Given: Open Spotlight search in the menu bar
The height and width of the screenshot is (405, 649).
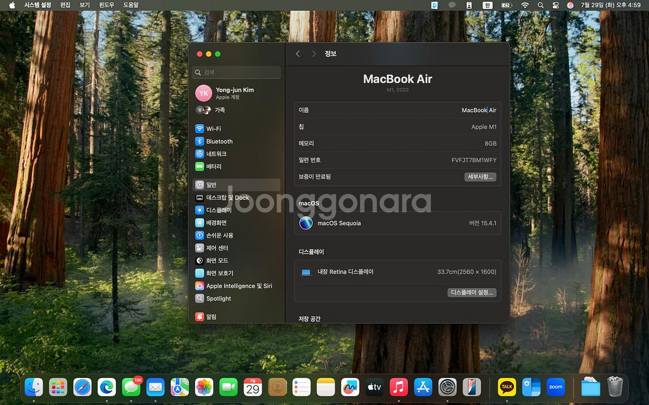Looking at the screenshot, I should pyautogui.click(x=541, y=5).
